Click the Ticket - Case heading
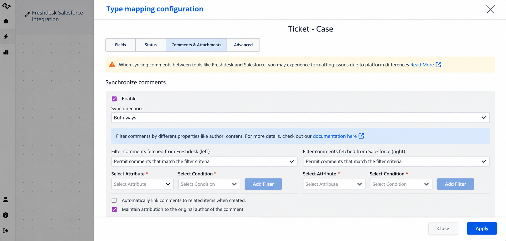 311,29
